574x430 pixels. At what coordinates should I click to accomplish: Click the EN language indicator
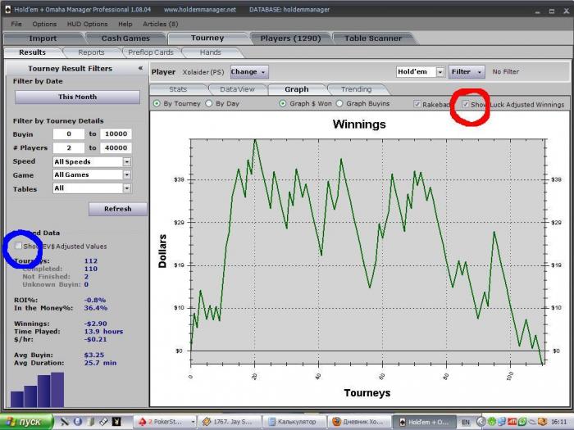click(466, 423)
